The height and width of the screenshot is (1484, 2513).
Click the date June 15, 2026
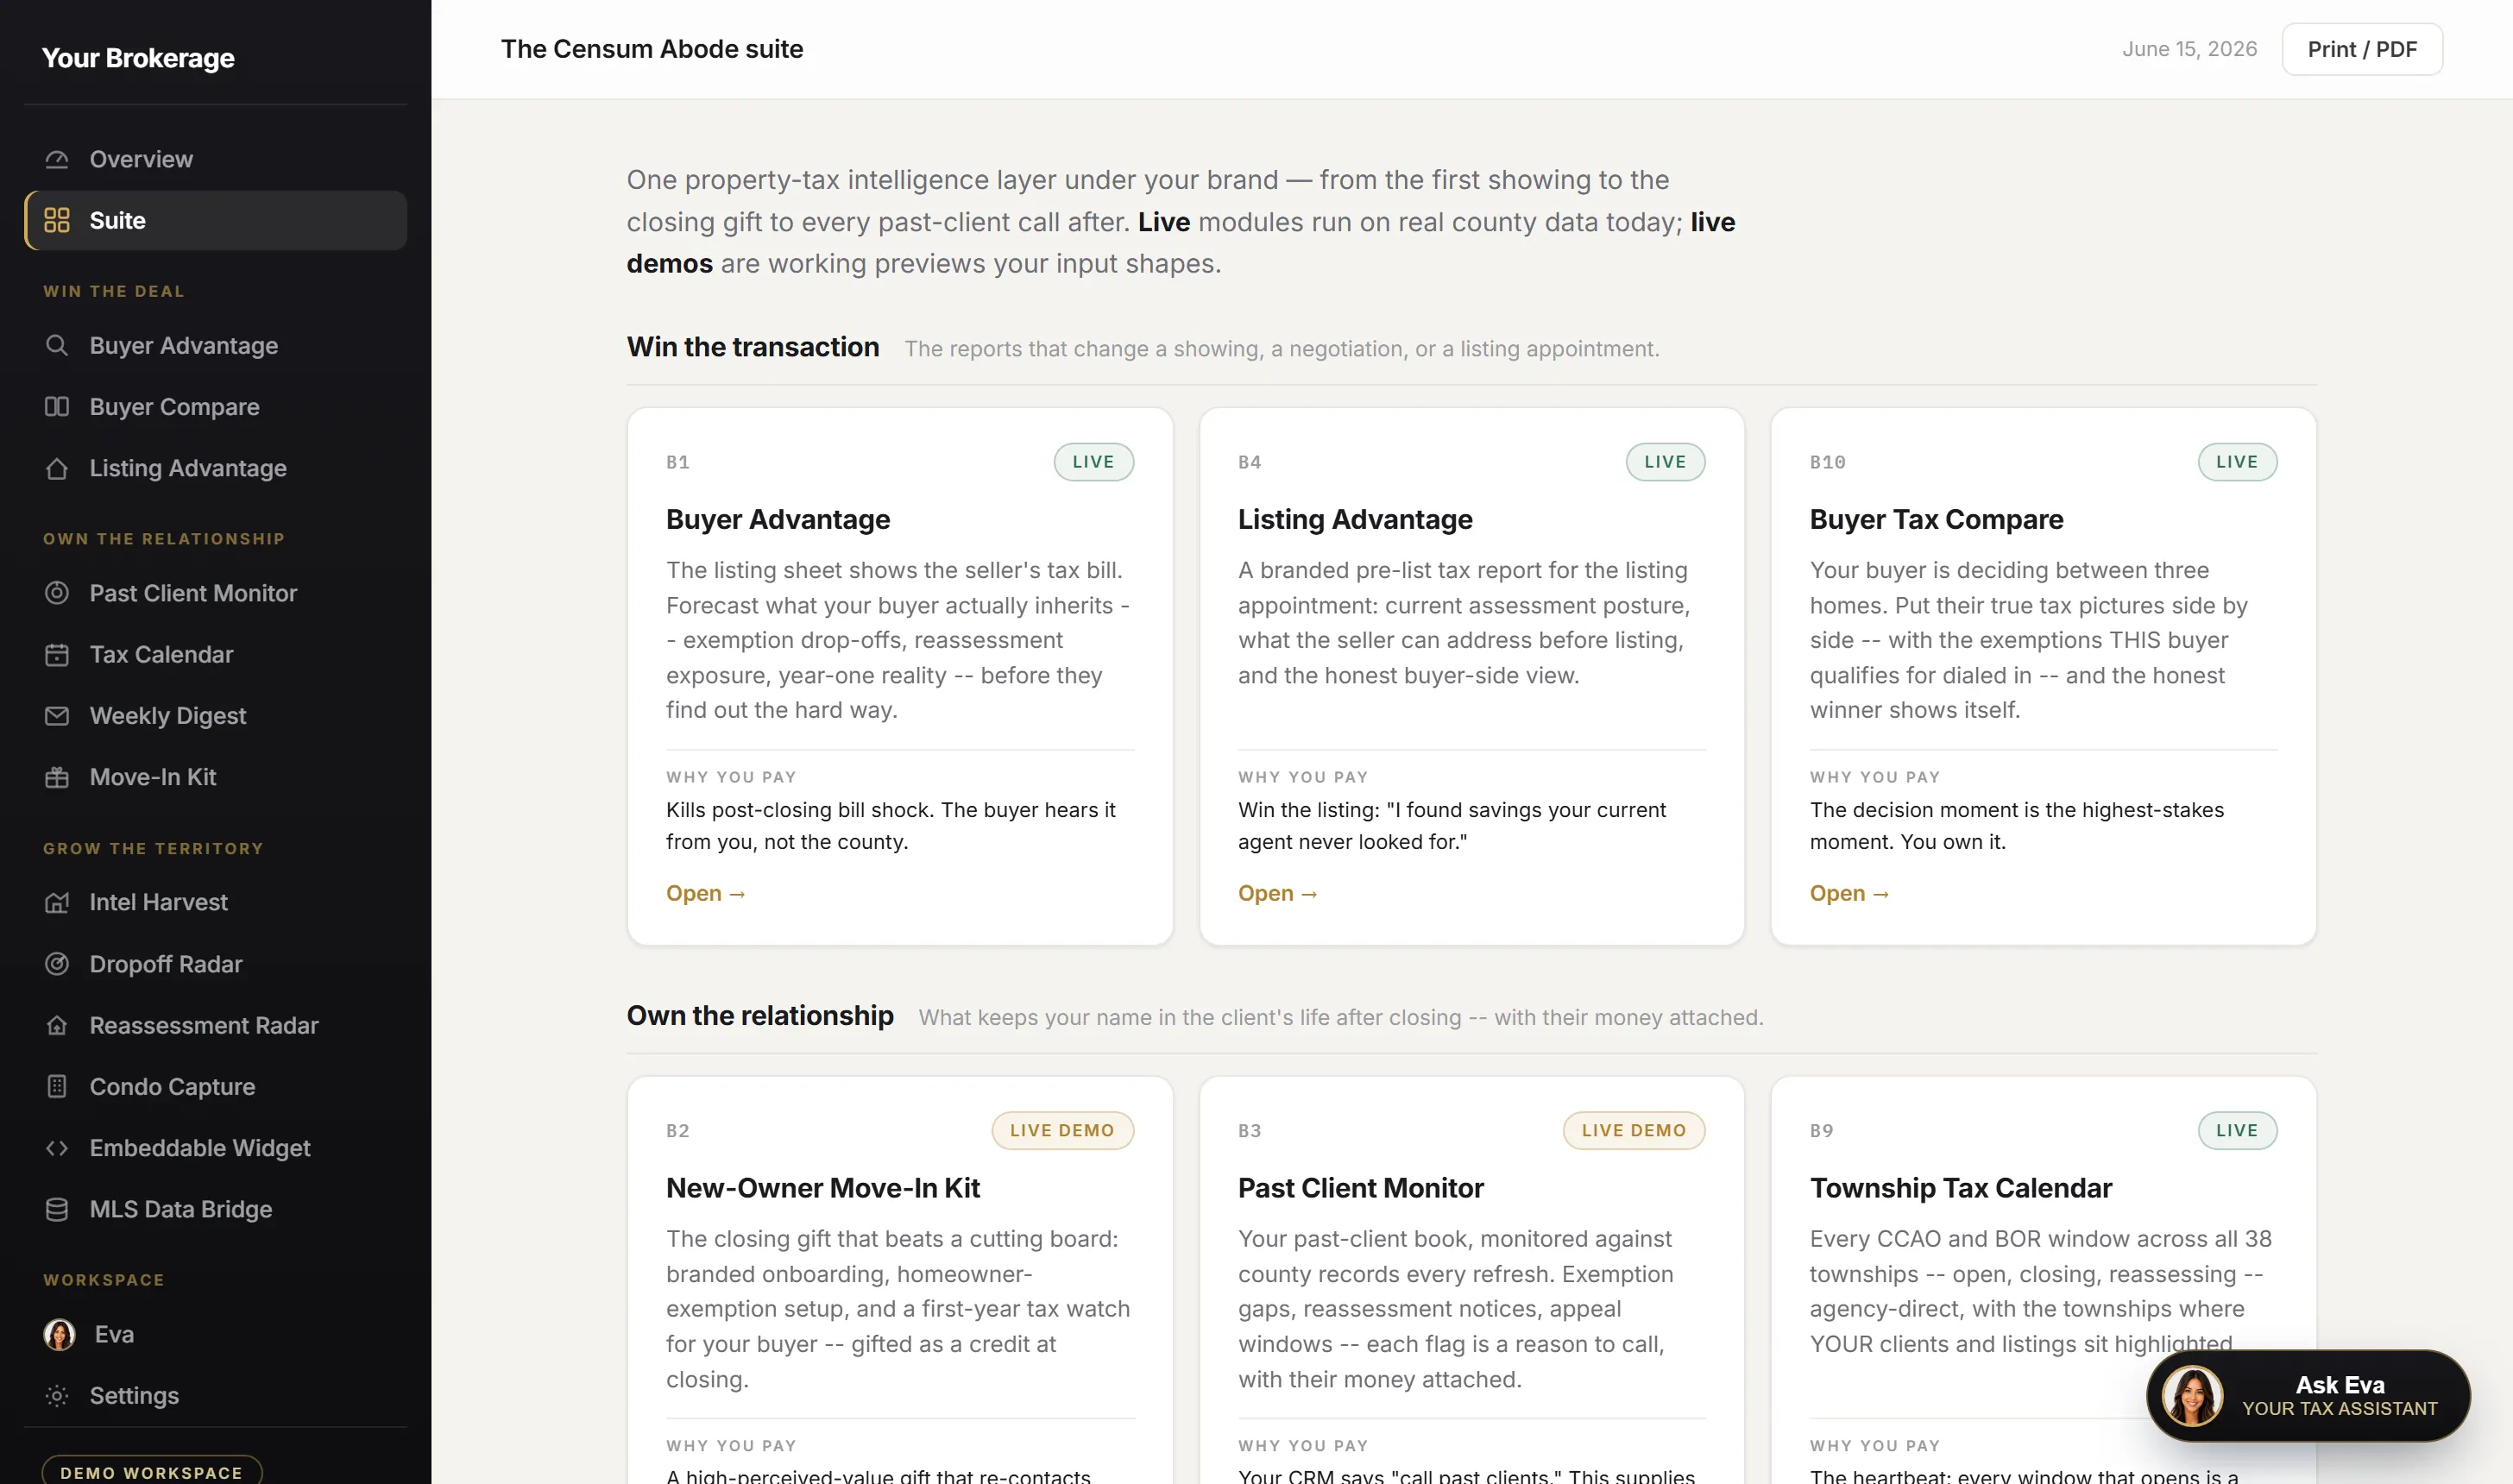[x=2190, y=49]
